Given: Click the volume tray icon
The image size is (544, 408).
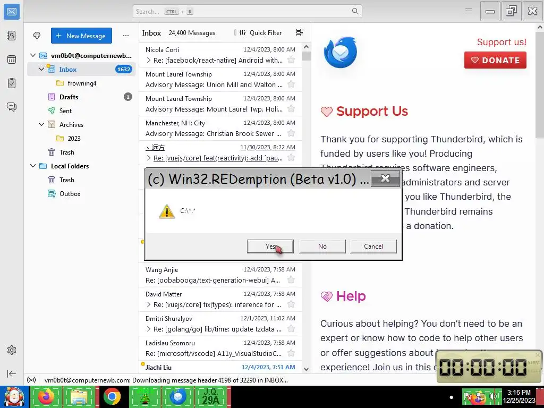Looking at the screenshot, I should [493, 397].
